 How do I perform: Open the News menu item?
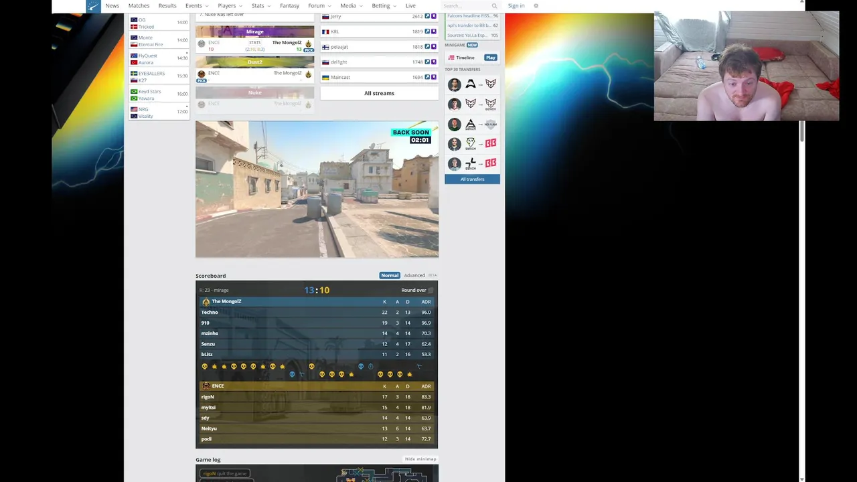[112, 6]
